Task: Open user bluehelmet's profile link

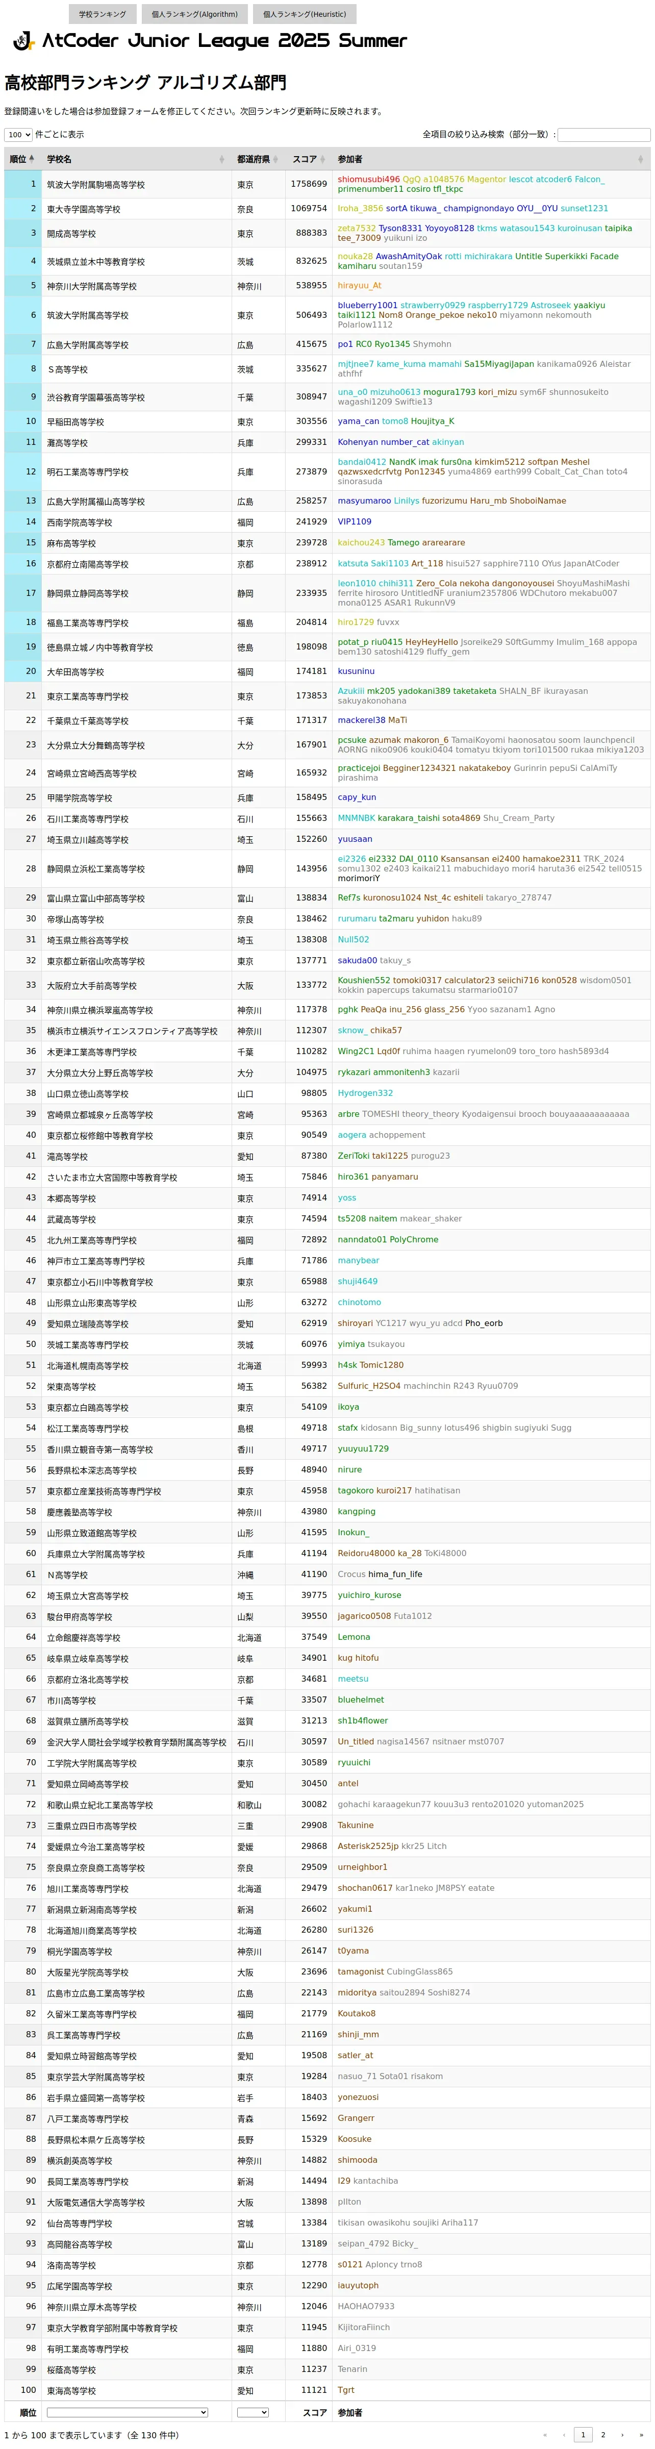Action: click(x=361, y=1700)
